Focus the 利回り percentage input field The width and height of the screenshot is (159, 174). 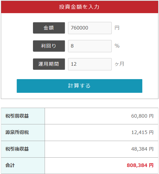pyautogui.click(x=90, y=46)
